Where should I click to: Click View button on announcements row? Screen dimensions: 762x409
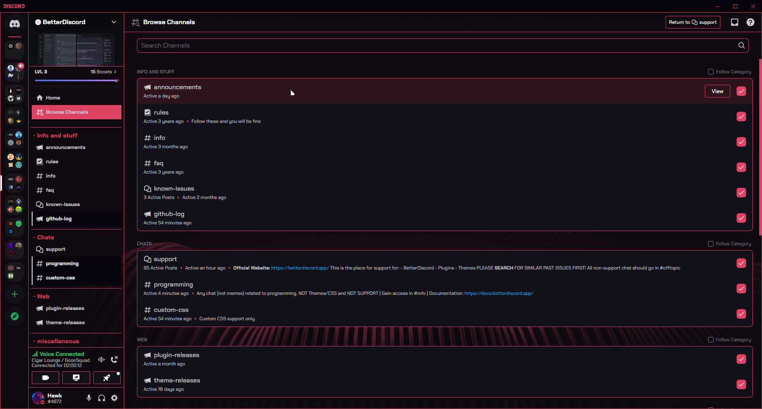pos(717,91)
